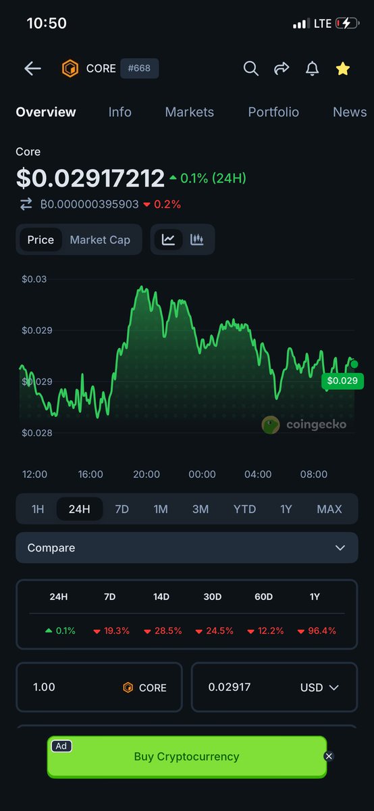The height and width of the screenshot is (811, 374).
Task: Switch to the Info tab
Action: click(x=120, y=112)
